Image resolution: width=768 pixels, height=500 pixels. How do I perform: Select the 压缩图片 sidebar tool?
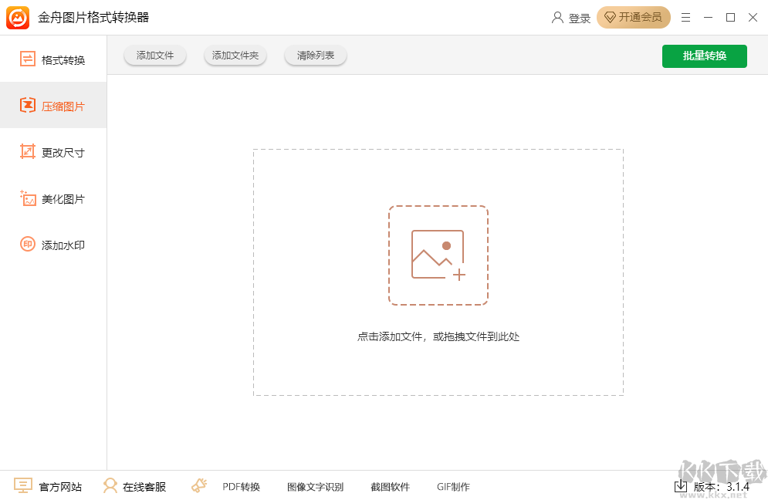tap(53, 105)
